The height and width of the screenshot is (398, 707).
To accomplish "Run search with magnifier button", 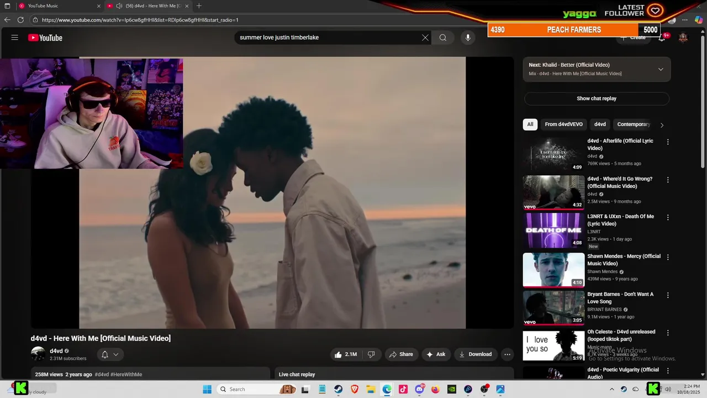I will coord(442,38).
